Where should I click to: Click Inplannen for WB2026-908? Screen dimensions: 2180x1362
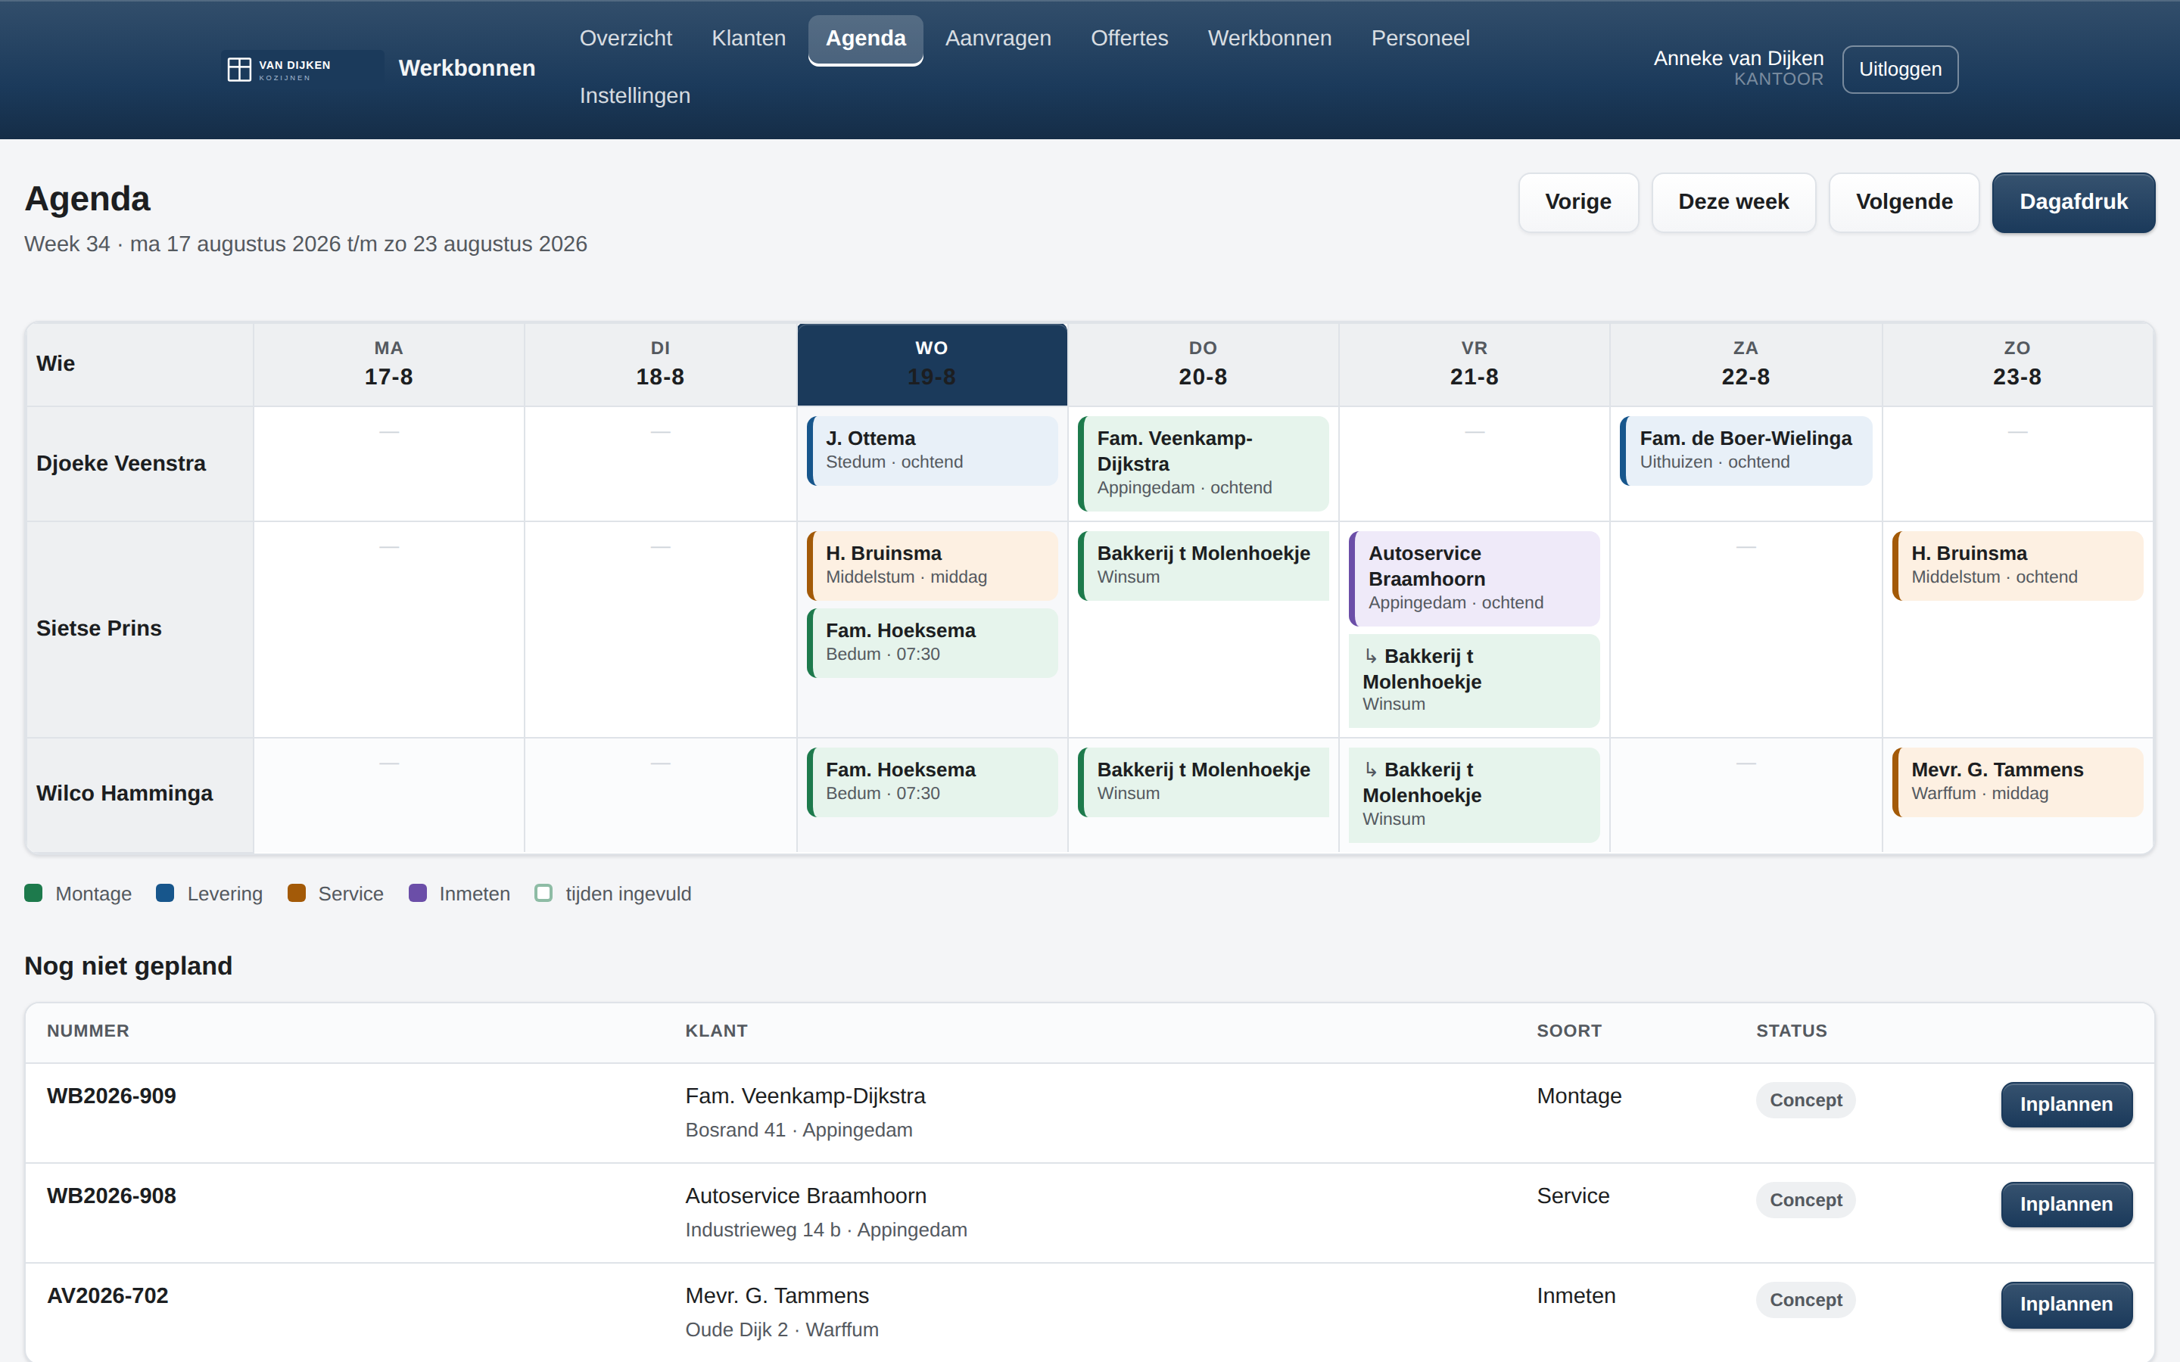click(2066, 1205)
